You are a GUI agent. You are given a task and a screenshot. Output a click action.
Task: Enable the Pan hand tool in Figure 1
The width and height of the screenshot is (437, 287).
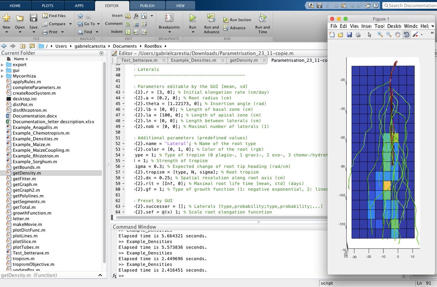tap(398, 34)
